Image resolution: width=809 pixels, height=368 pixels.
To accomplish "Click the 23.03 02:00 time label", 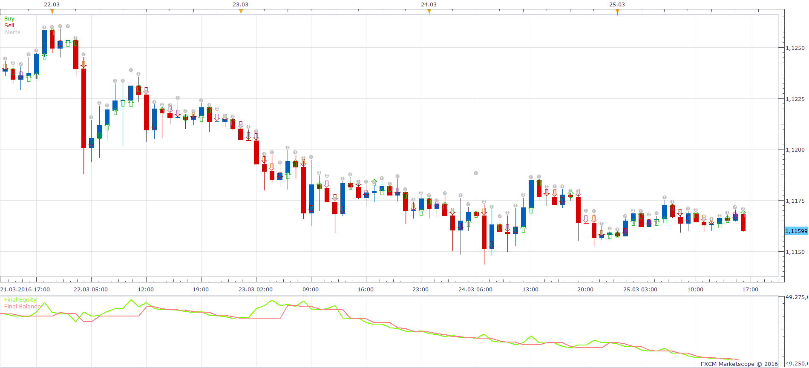I will click(256, 290).
